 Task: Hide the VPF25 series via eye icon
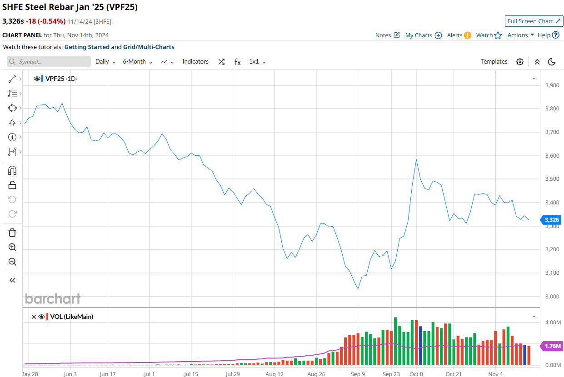[37, 79]
